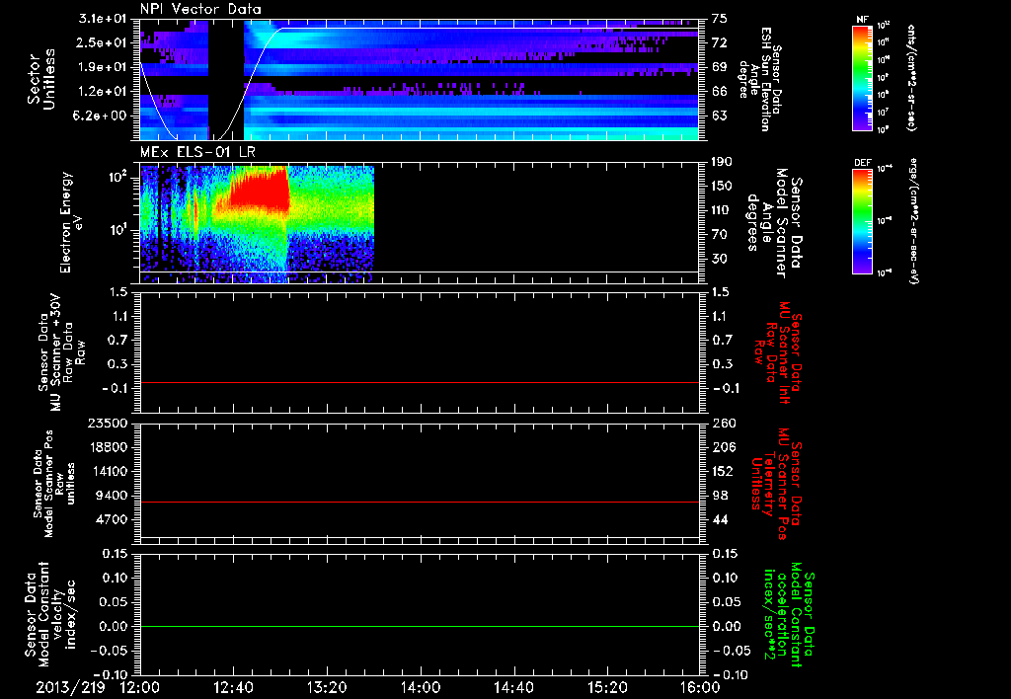The width and height of the screenshot is (1011, 699).
Task: Select the "NPI Vector Data" panel title
Action: click(x=200, y=9)
